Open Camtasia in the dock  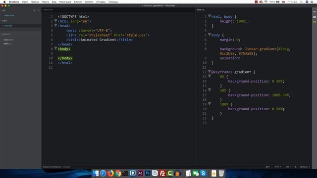[x=170, y=173]
